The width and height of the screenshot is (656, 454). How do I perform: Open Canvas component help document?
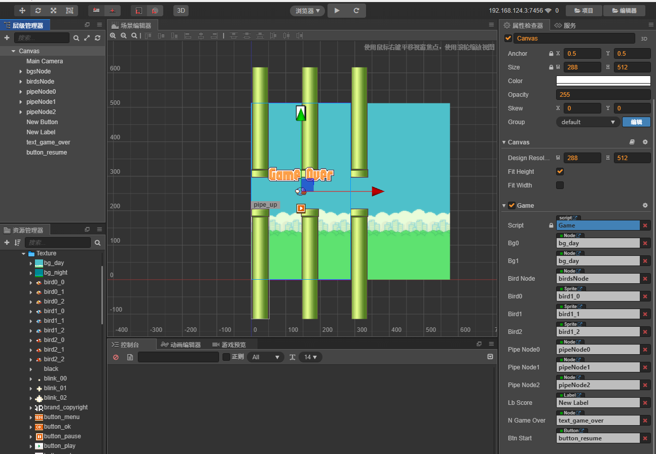(x=632, y=142)
